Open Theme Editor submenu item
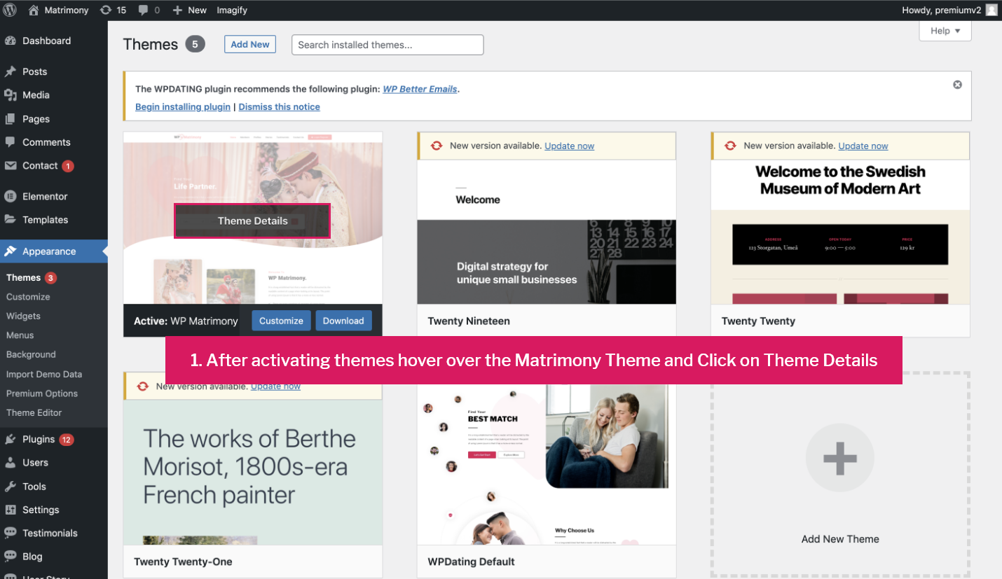Image resolution: width=1002 pixels, height=579 pixels. click(x=34, y=412)
